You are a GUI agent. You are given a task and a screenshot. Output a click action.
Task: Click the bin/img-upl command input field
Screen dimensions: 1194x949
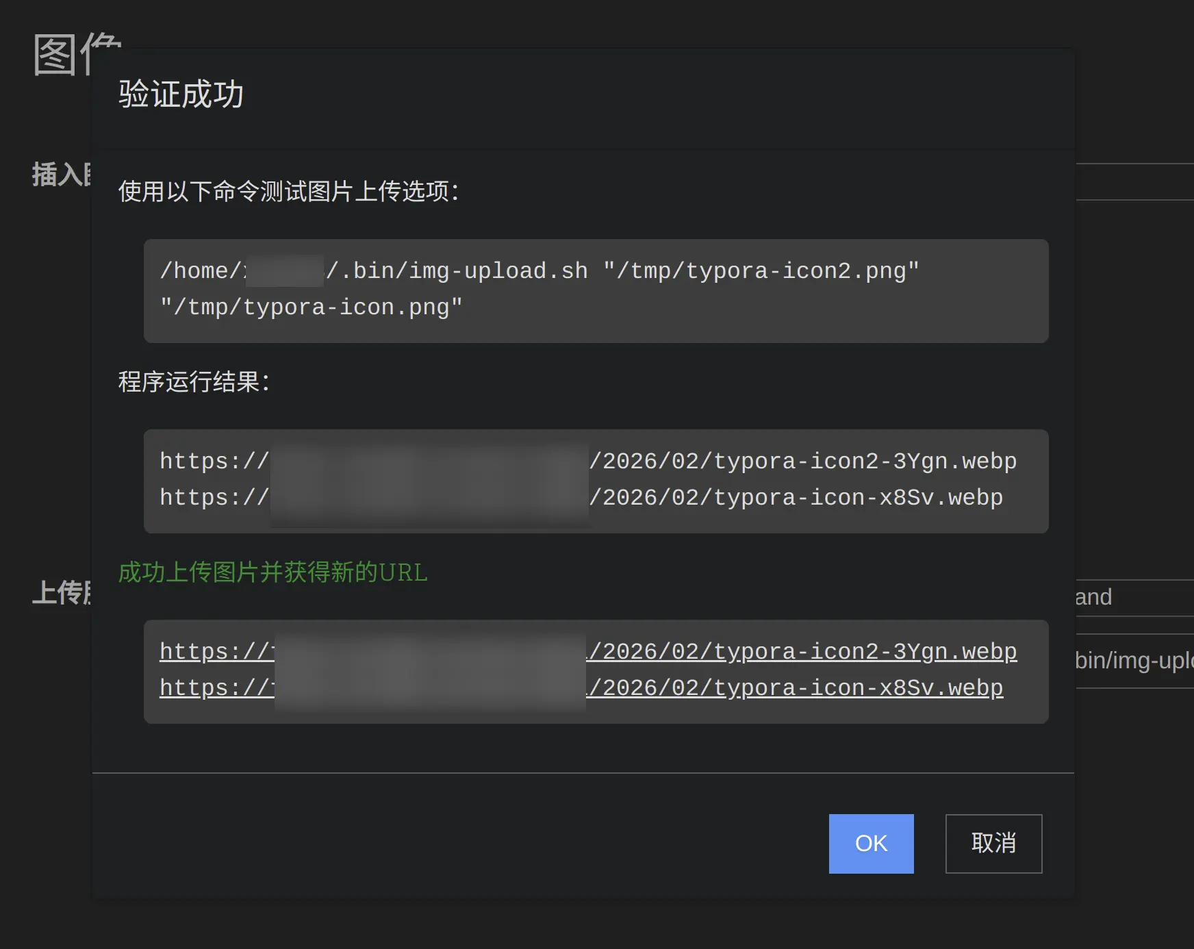[x=1134, y=661]
